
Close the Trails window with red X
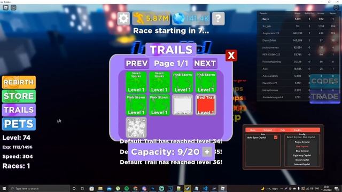click(x=231, y=55)
